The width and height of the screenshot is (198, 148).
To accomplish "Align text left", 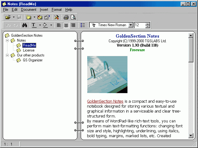I will click(x=59, y=25).
